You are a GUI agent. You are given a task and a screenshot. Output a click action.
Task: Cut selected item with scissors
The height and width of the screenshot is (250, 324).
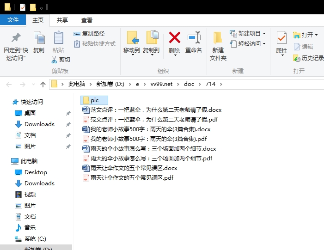pos(61,60)
